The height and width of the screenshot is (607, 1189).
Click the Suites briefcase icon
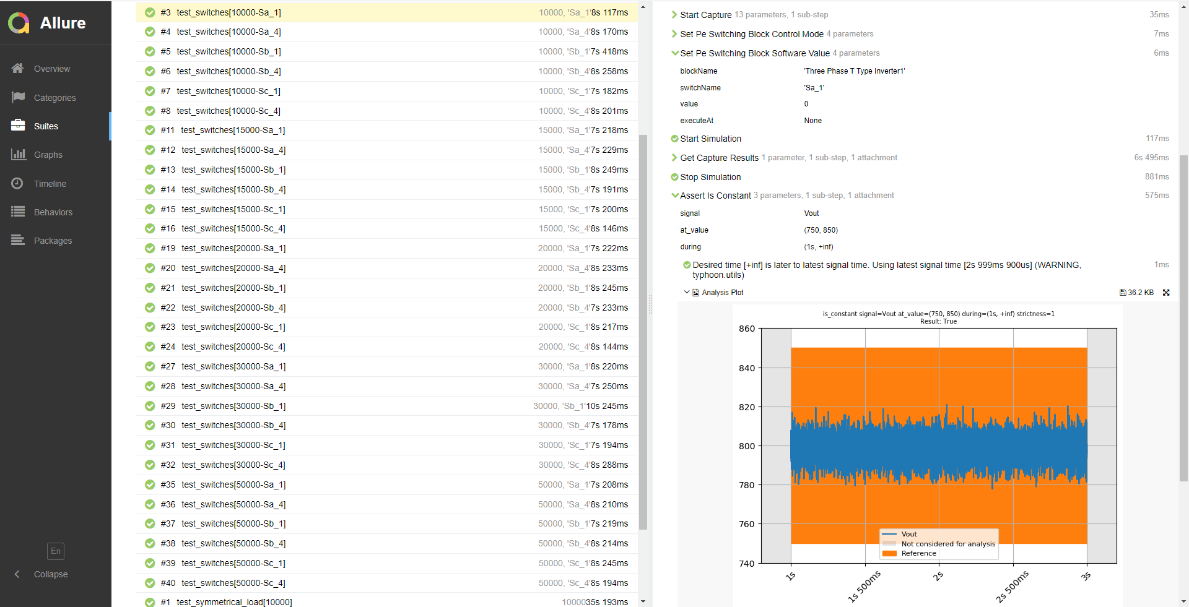pos(18,126)
